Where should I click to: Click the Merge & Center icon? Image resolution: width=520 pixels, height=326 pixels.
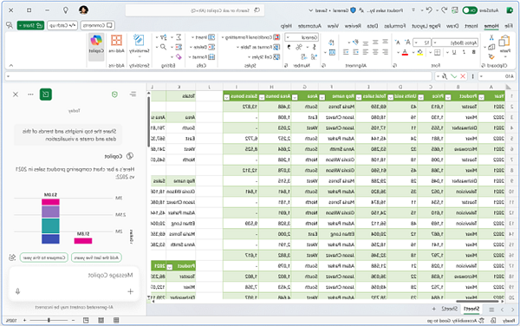[332, 52]
